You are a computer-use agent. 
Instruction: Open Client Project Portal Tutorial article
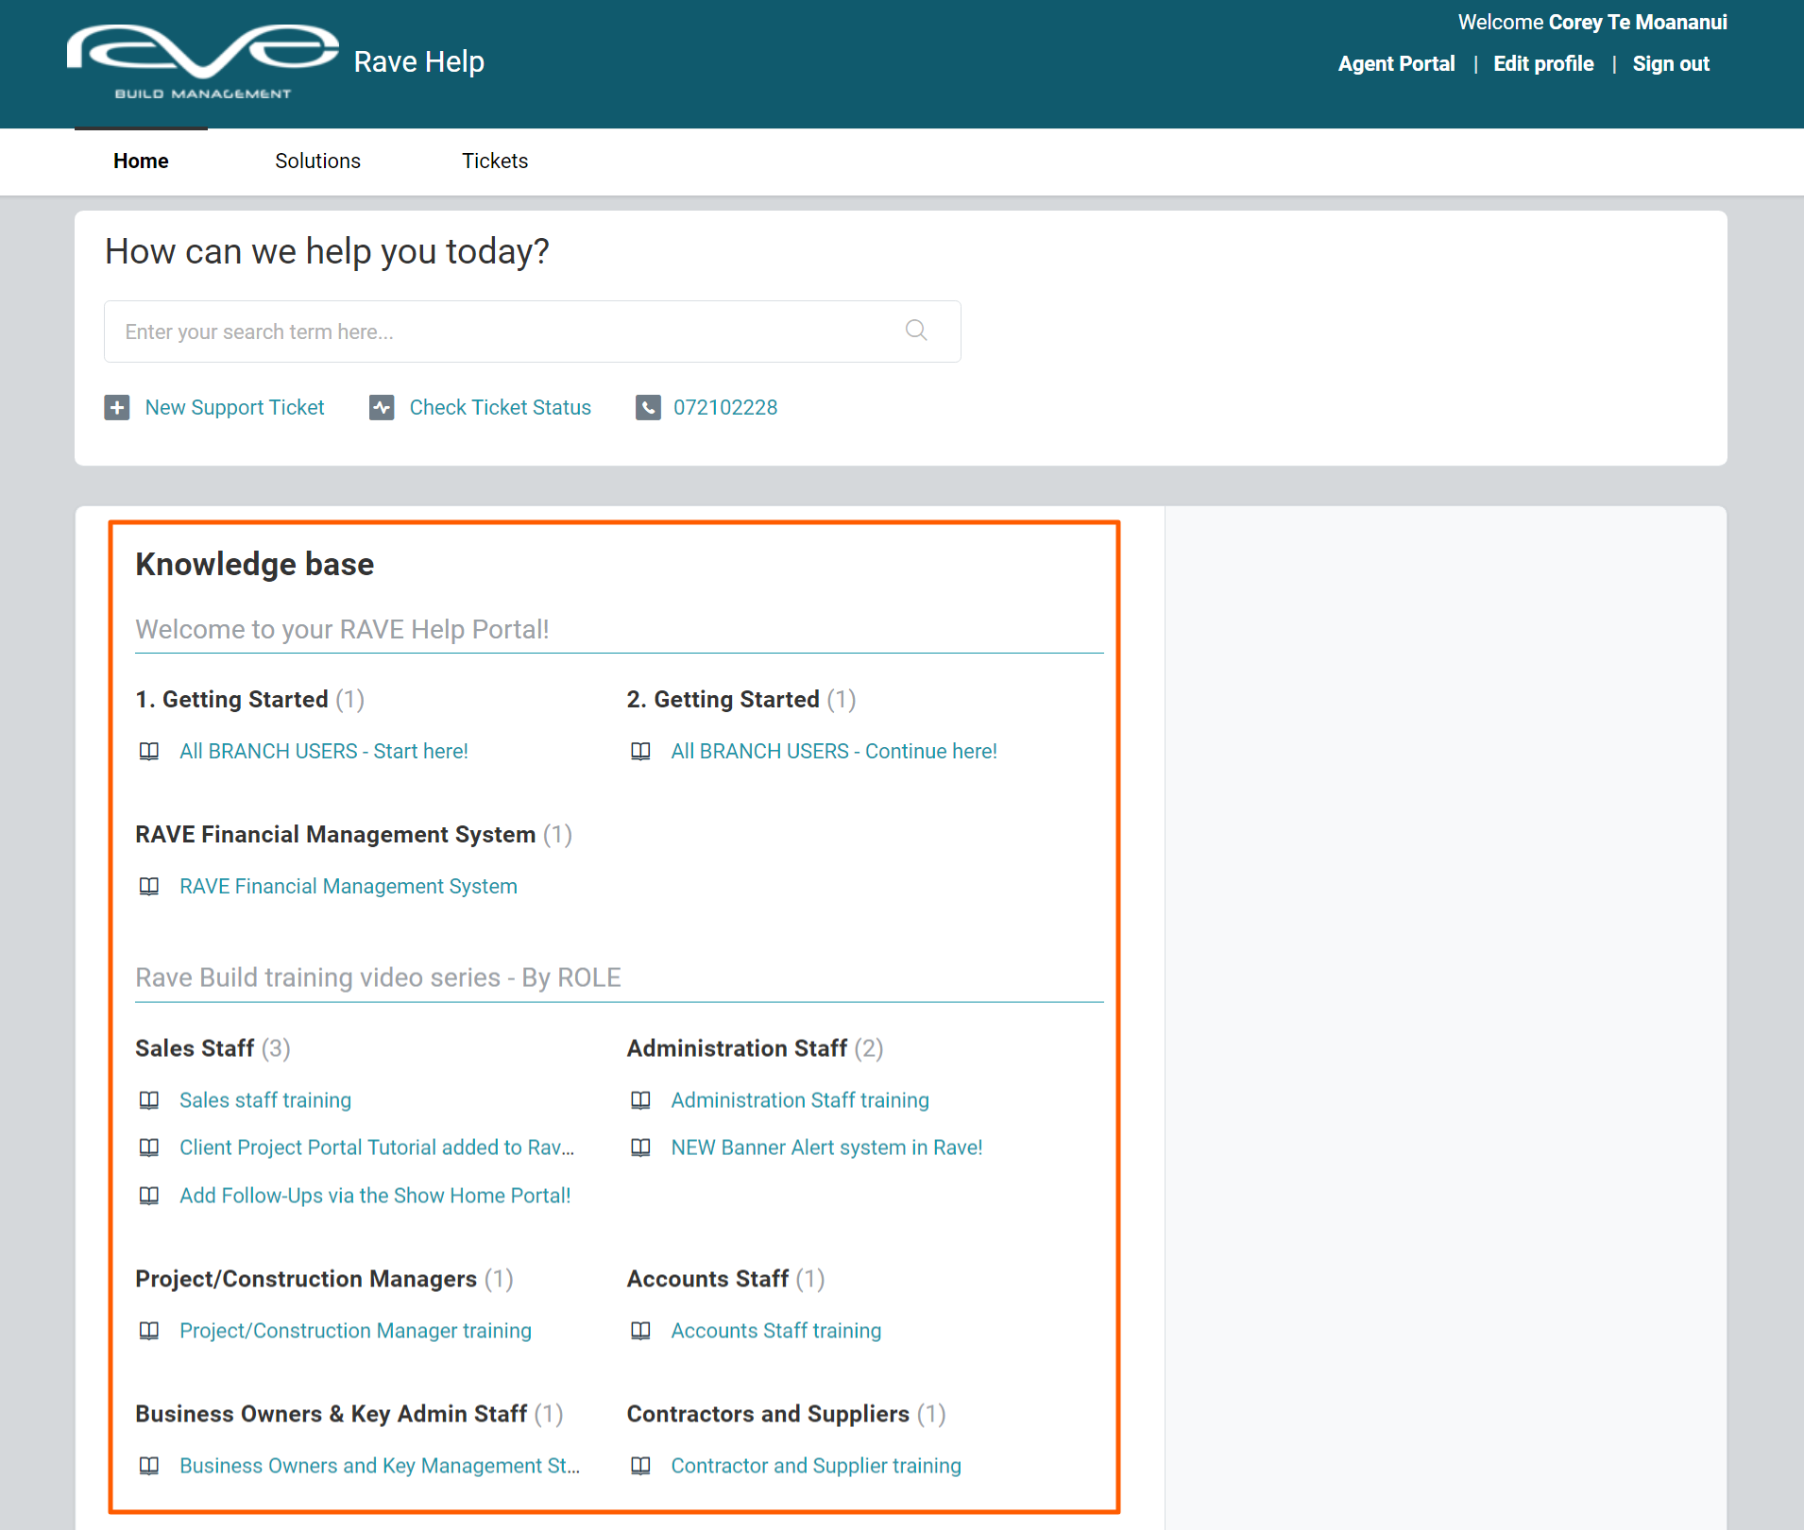(x=377, y=1147)
